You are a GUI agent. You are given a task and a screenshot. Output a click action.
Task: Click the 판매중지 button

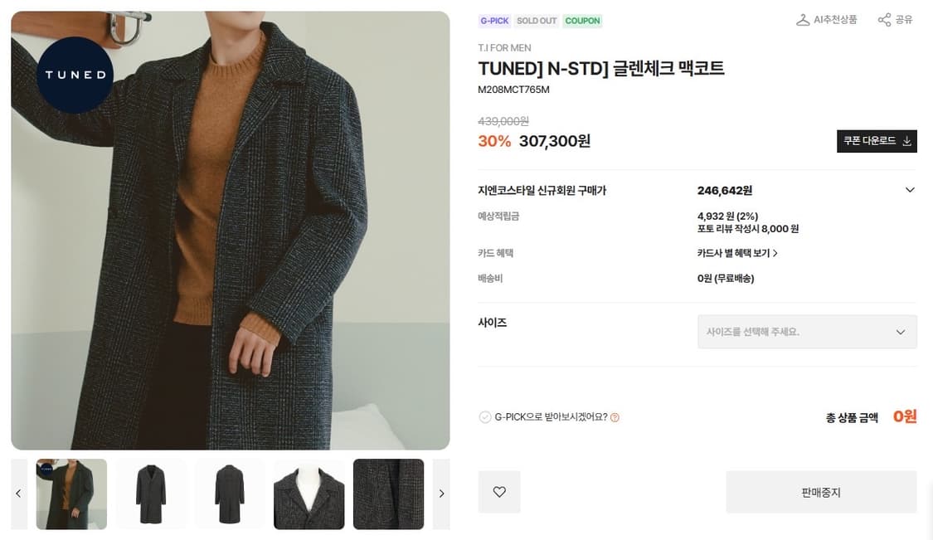point(820,492)
